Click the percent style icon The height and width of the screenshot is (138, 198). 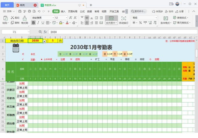click(140, 23)
